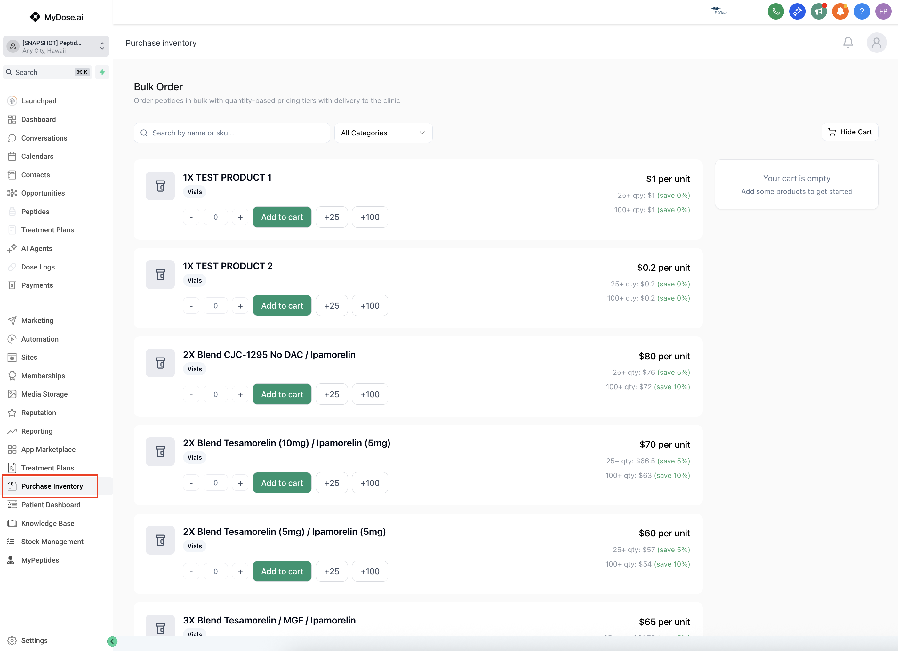
Task: Increase quantity for 1X TEST PRODUCT 1
Action: click(240, 217)
